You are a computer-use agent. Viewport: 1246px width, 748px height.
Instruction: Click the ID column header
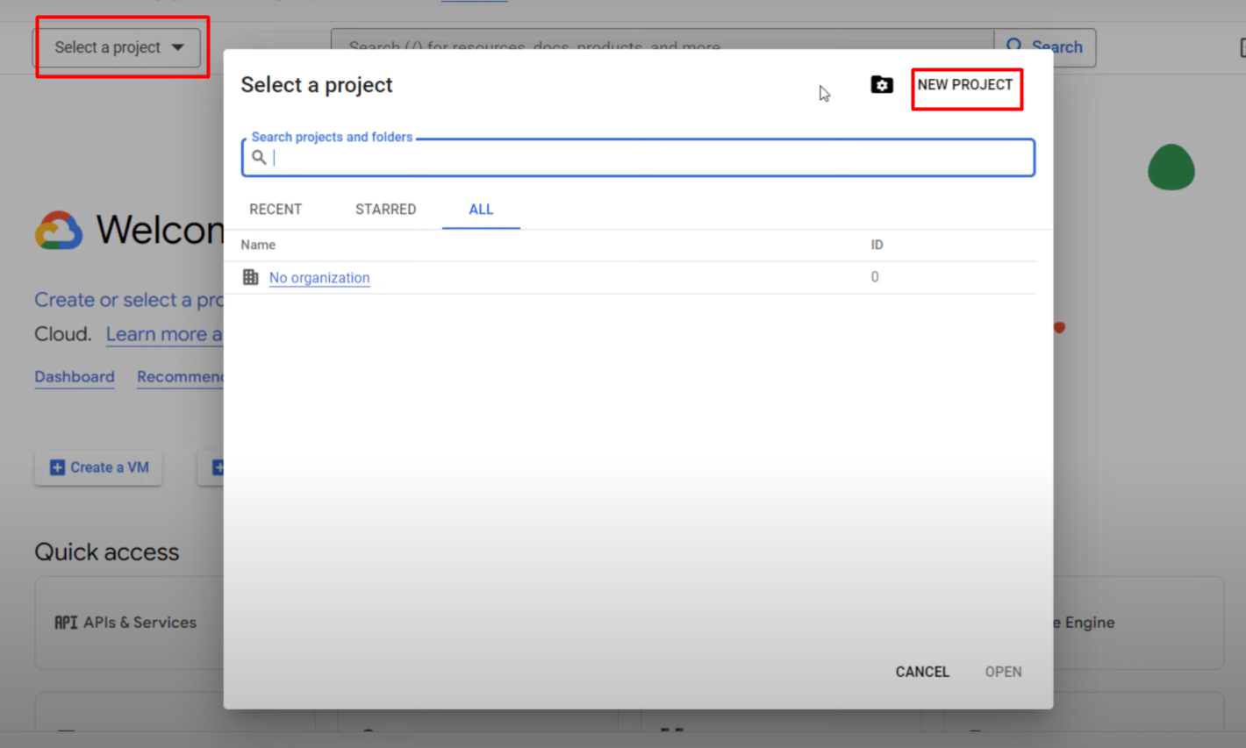877,246
